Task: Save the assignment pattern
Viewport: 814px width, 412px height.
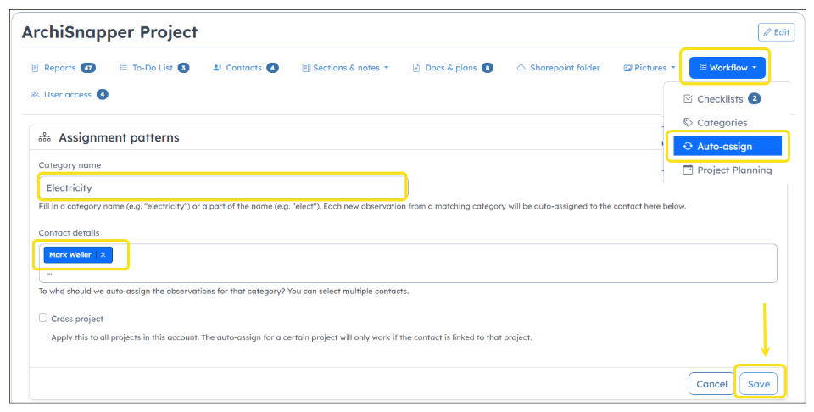Action: 758,384
